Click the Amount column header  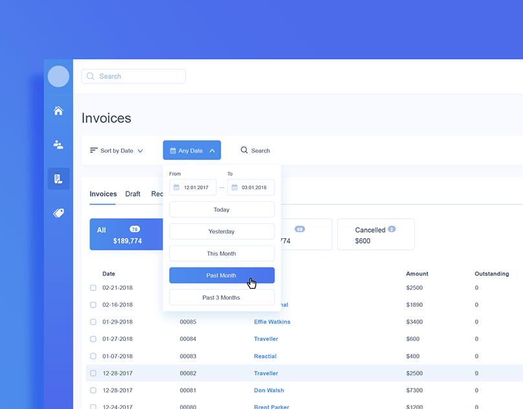(x=417, y=274)
